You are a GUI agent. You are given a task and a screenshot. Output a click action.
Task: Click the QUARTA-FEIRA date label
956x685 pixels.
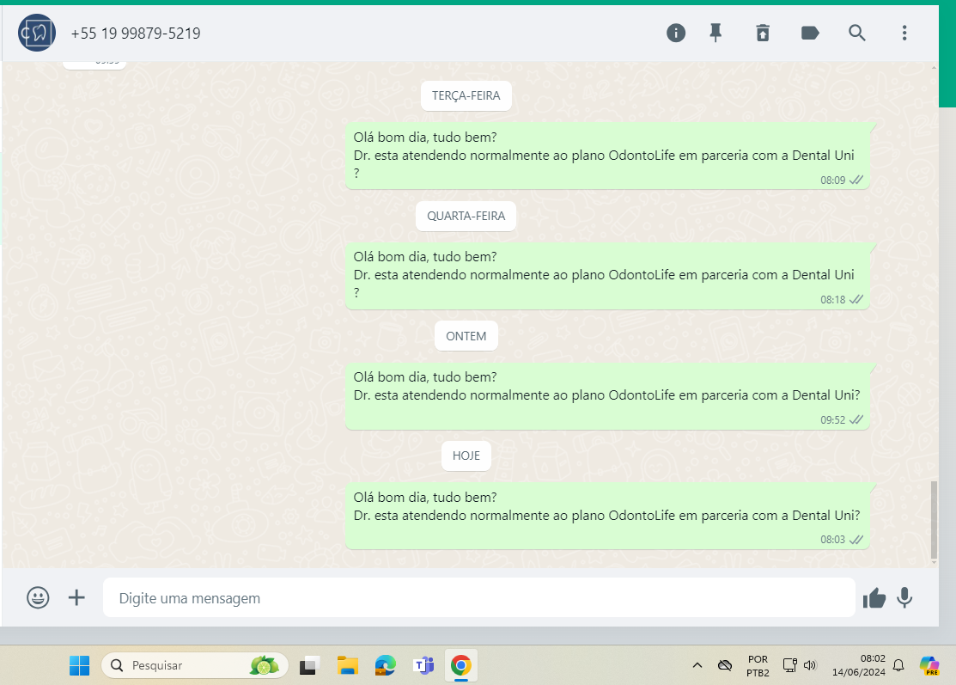[466, 216]
